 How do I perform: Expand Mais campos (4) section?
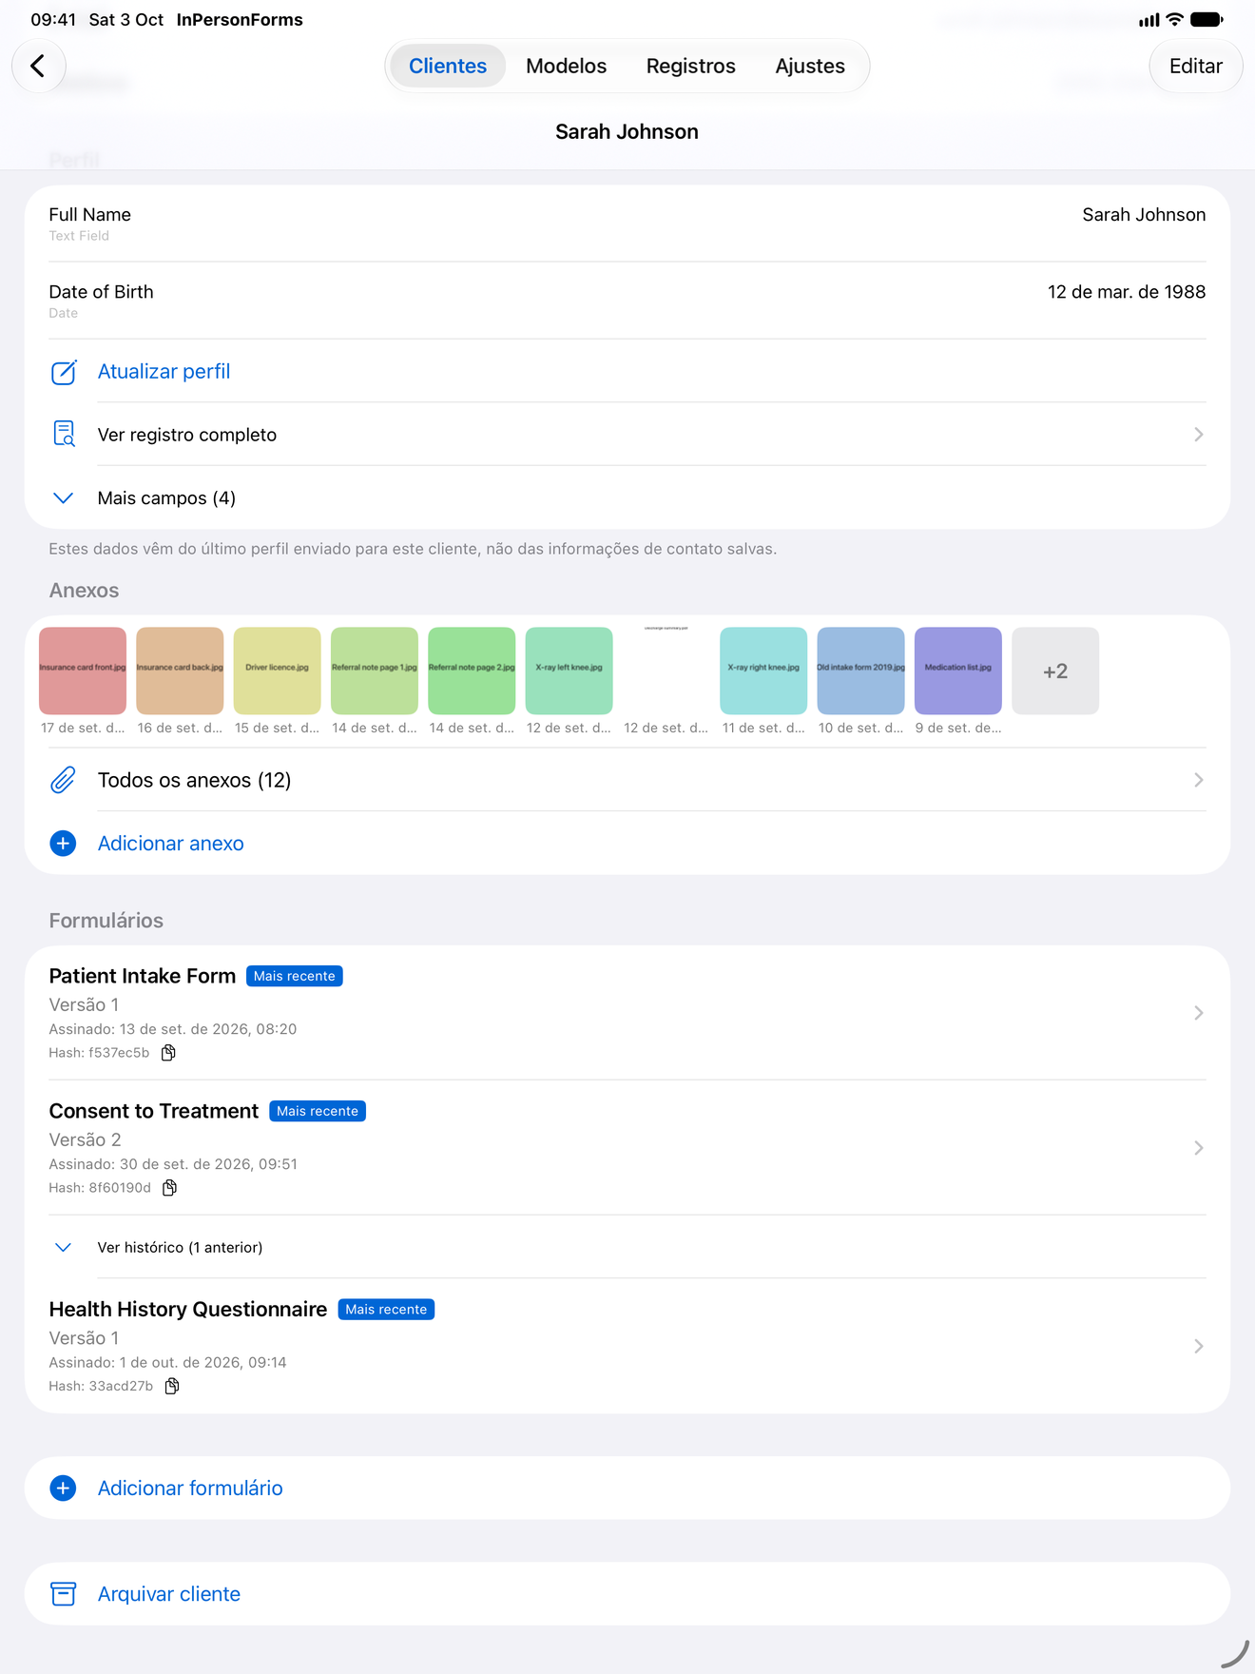click(627, 497)
